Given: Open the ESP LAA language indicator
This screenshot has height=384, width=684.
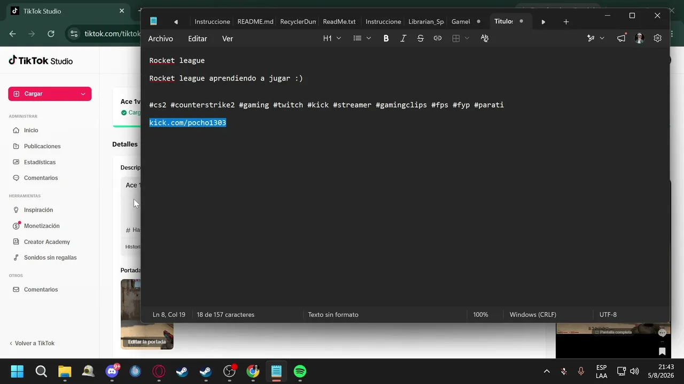Looking at the screenshot, I should click(601, 371).
